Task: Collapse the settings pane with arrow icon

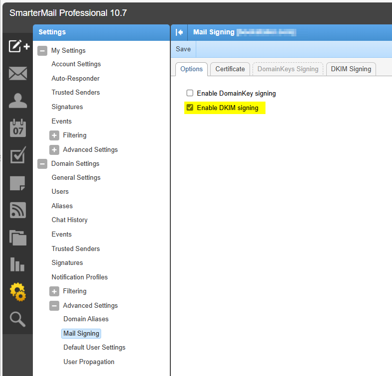Action: [179, 32]
